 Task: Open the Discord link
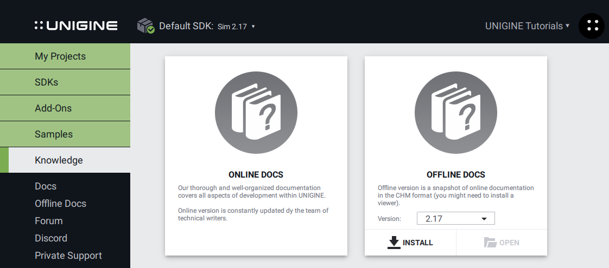tap(51, 238)
